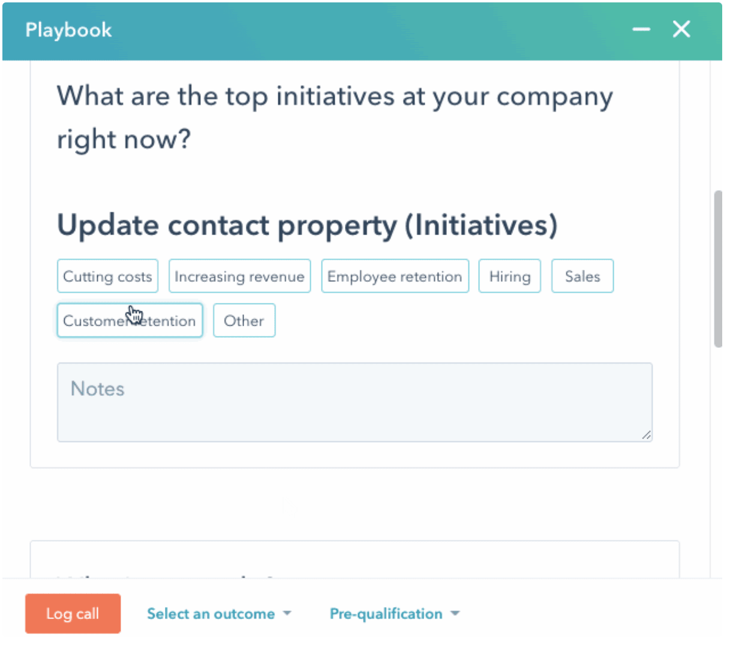Image resolution: width=739 pixels, height=649 pixels.
Task: Select the "Customer retention" initiative chip
Action: point(130,320)
